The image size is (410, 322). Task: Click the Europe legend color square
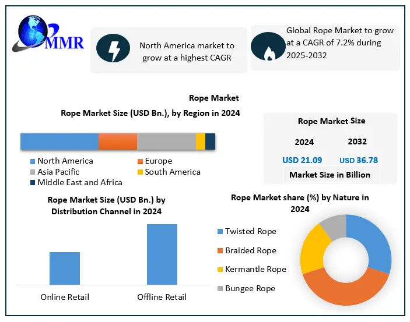pyautogui.click(x=140, y=161)
